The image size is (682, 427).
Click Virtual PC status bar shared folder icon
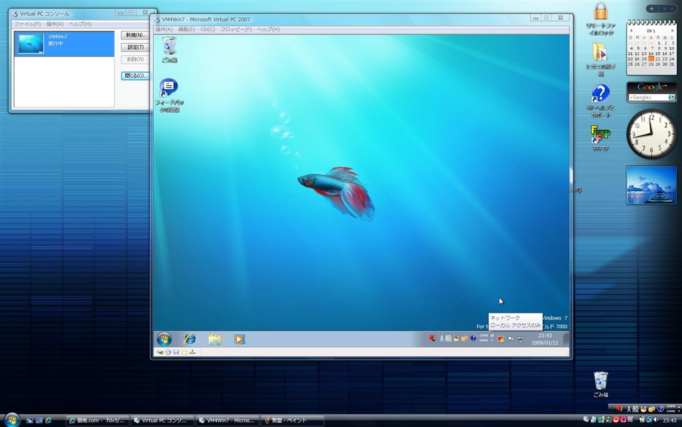184,352
